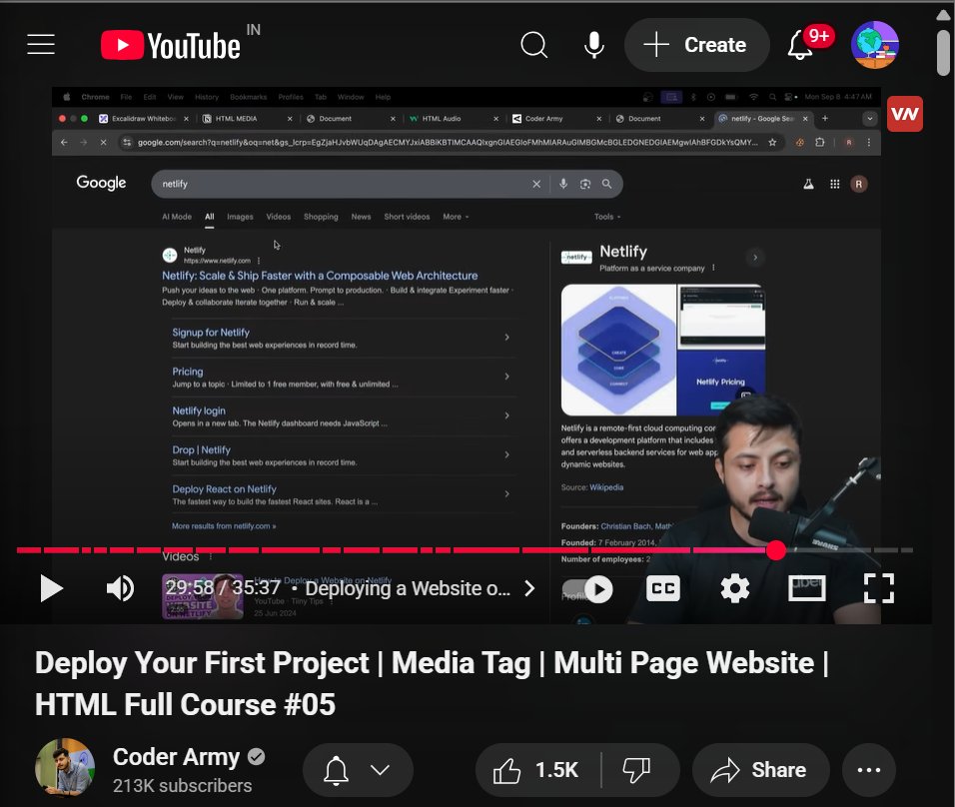Open the Wikipedia source link

[x=606, y=487]
